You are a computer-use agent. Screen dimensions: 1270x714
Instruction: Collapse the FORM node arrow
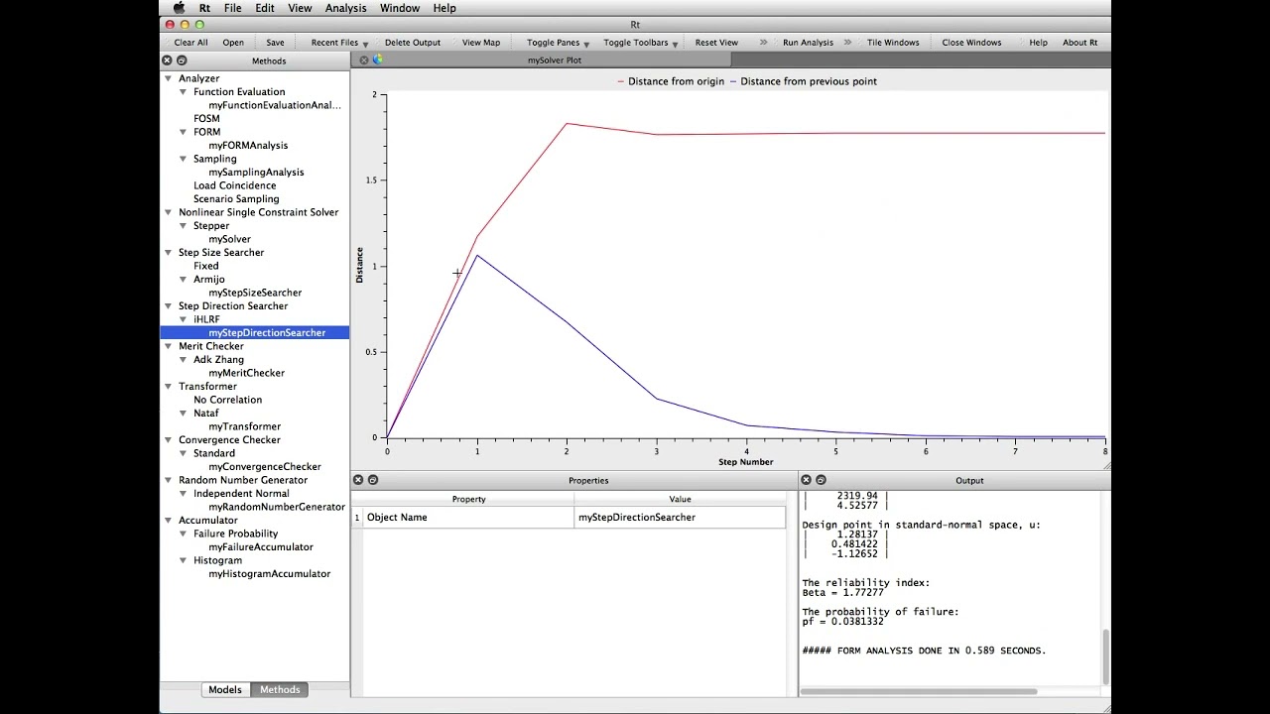tap(184, 132)
